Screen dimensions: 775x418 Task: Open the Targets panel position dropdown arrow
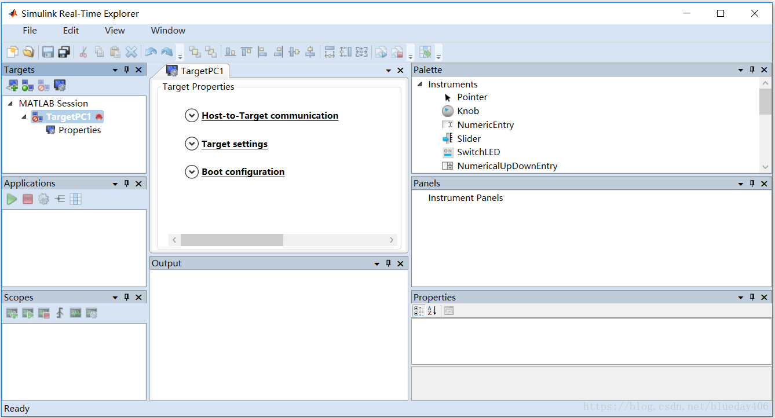pyautogui.click(x=115, y=70)
